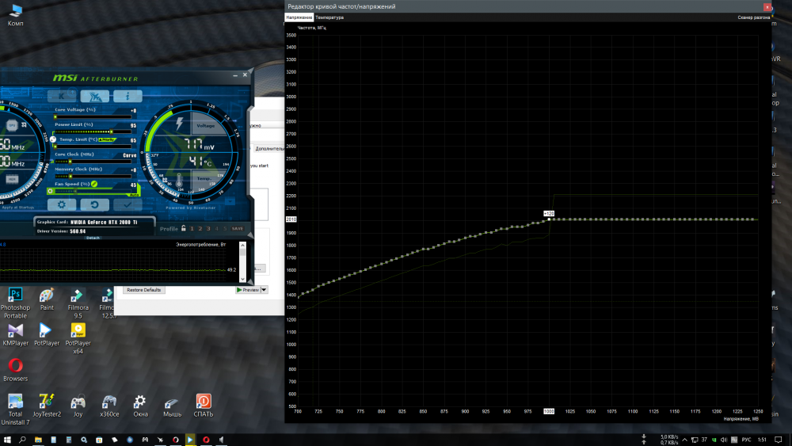792x446 pixels.
Task: Click the profile SAVE button
Action: click(238, 229)
